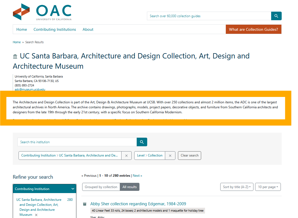Click the OAC University of California logo
Viewport: 298px width, 218px height.
point(42,12)
